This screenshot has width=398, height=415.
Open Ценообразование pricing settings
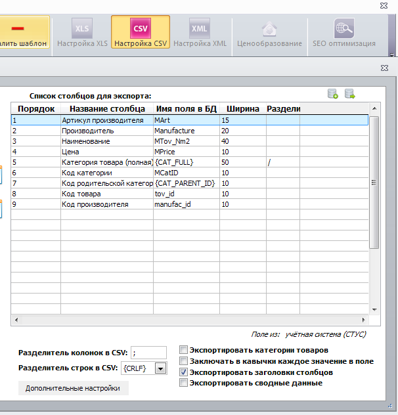point(269,33)
